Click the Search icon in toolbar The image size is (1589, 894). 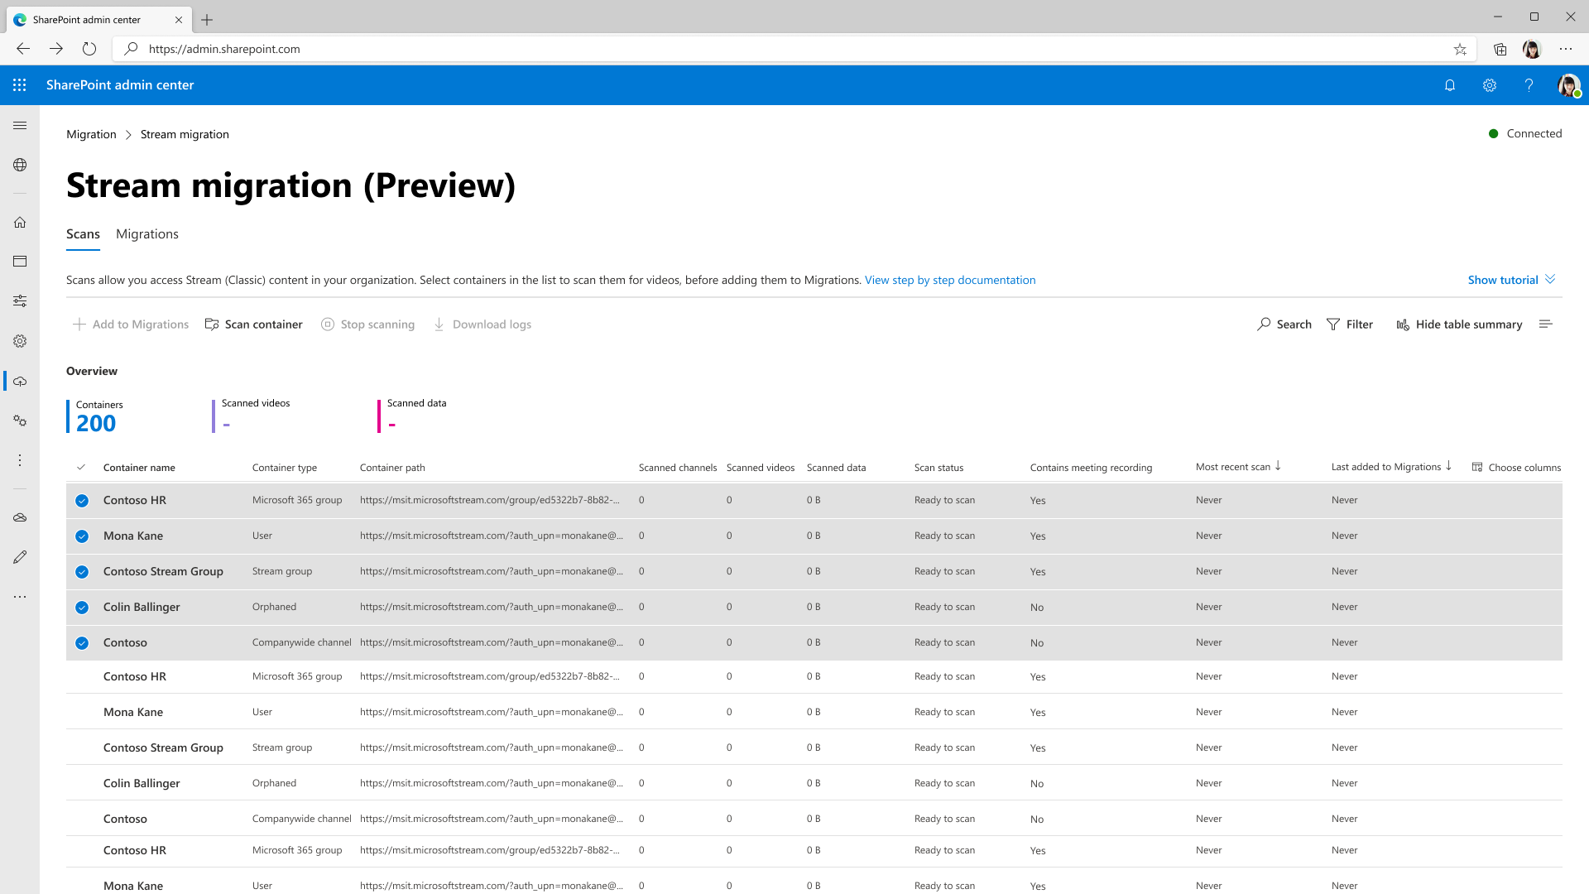1264,324
